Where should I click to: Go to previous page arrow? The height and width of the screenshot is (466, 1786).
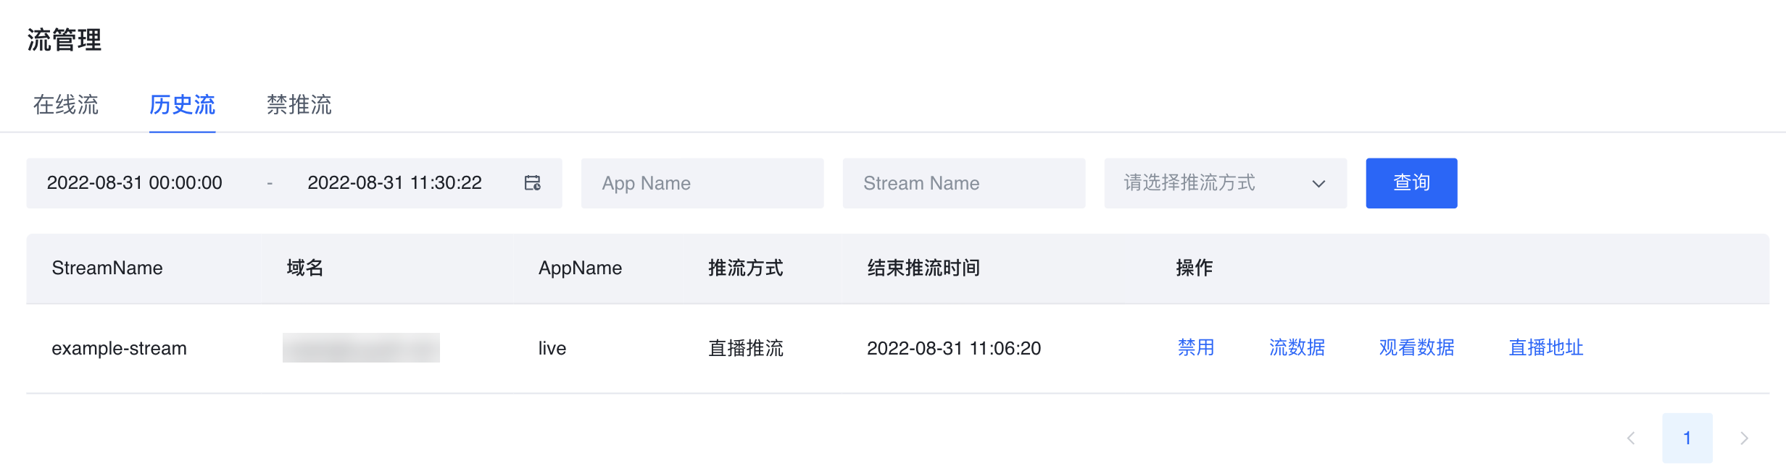pyautogui.click(x=1631, y=438)
